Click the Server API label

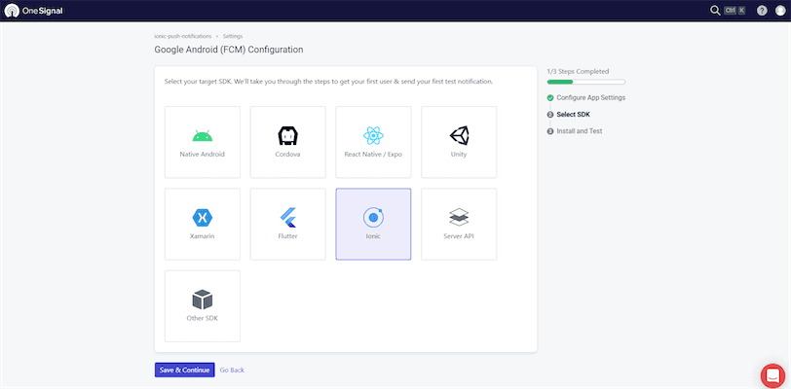[x=459, y=236]
